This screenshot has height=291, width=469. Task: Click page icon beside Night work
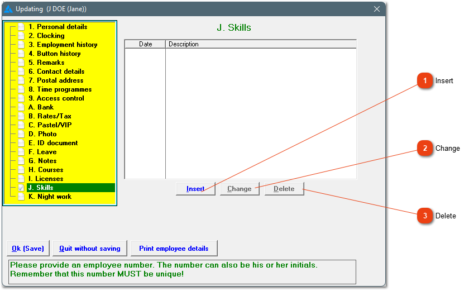click(x=21, y=197)
